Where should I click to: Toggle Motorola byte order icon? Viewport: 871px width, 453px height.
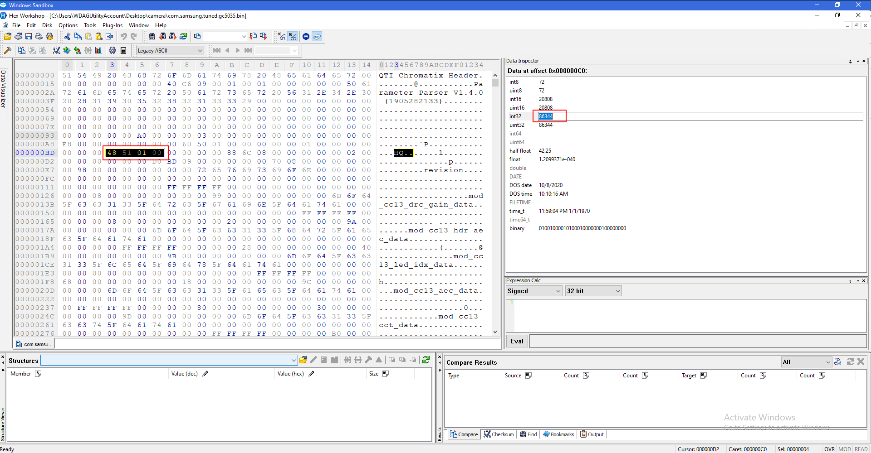coord(306,37)
